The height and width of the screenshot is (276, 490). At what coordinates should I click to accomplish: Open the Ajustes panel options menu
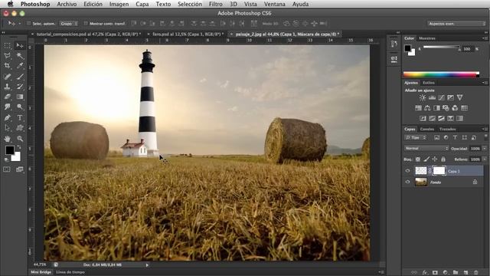click(485, 83)
